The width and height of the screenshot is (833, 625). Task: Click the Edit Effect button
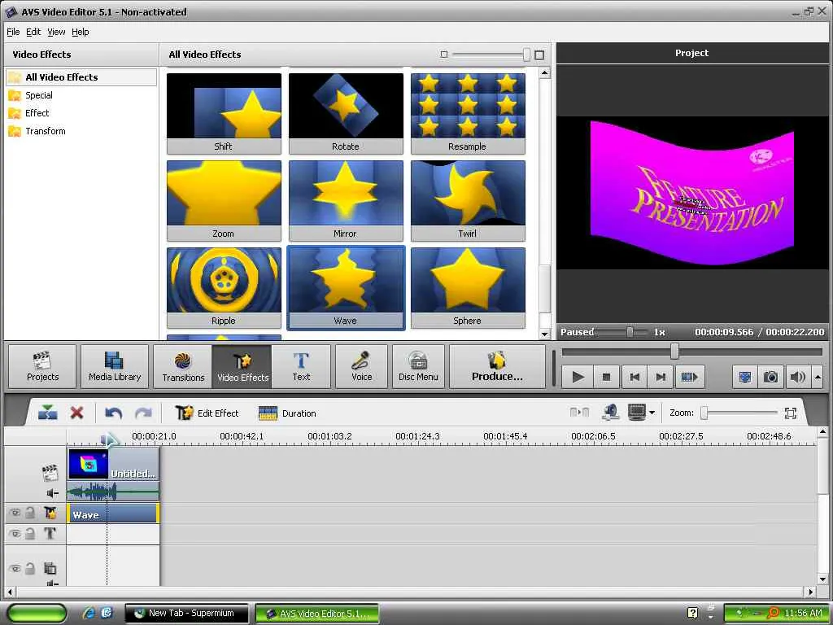[x=207, y=413]
